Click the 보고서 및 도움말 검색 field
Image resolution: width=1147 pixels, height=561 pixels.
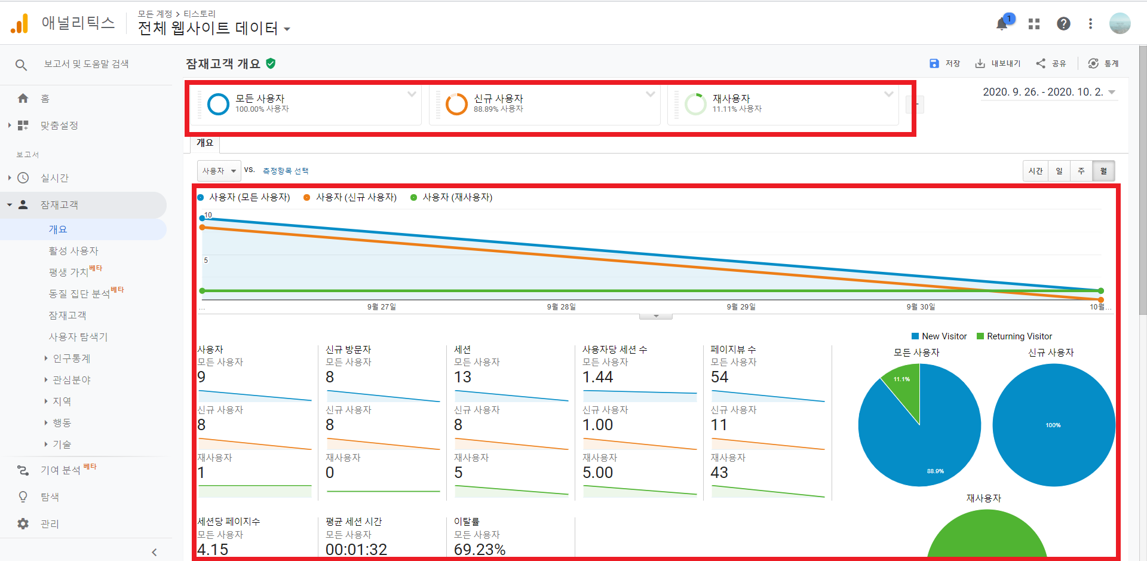click(86, 64)
